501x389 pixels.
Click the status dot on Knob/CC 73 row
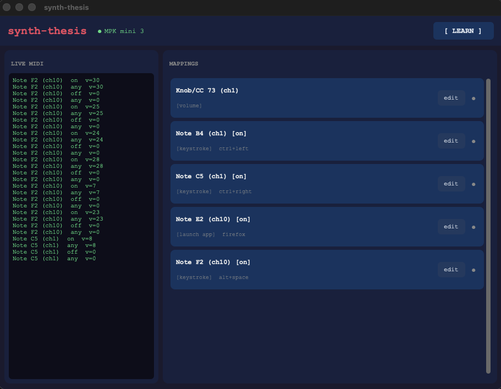pos(474,98)
